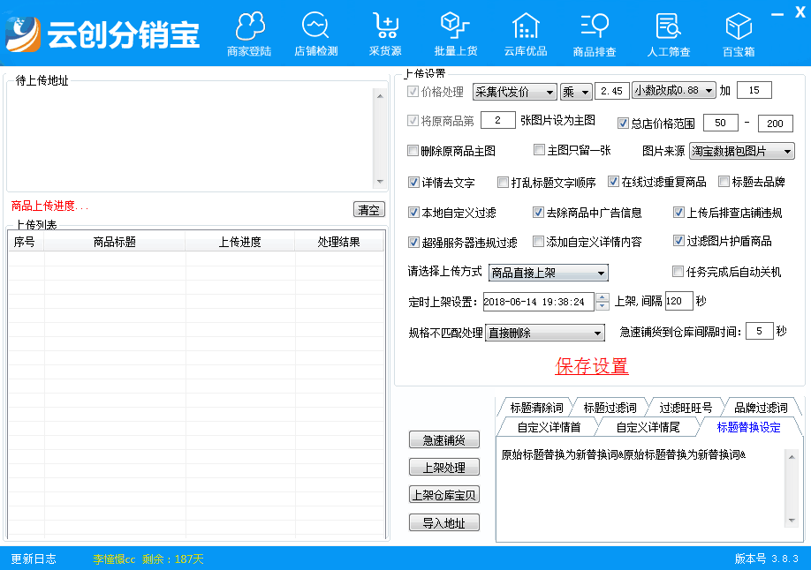This screenshot has width=811, height=570.
Task: Open the 人工筛查 manual screening icon
Action: [668, 34]
